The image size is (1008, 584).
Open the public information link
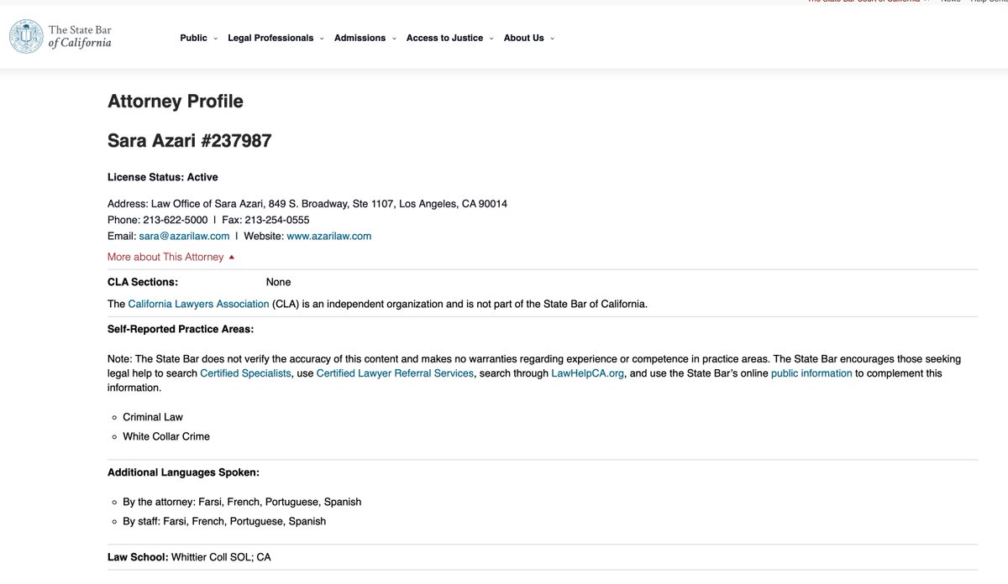point(811,373)
